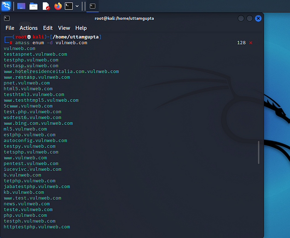
Task: Click www.vulnweb.com line
Action: coord(25,158)
